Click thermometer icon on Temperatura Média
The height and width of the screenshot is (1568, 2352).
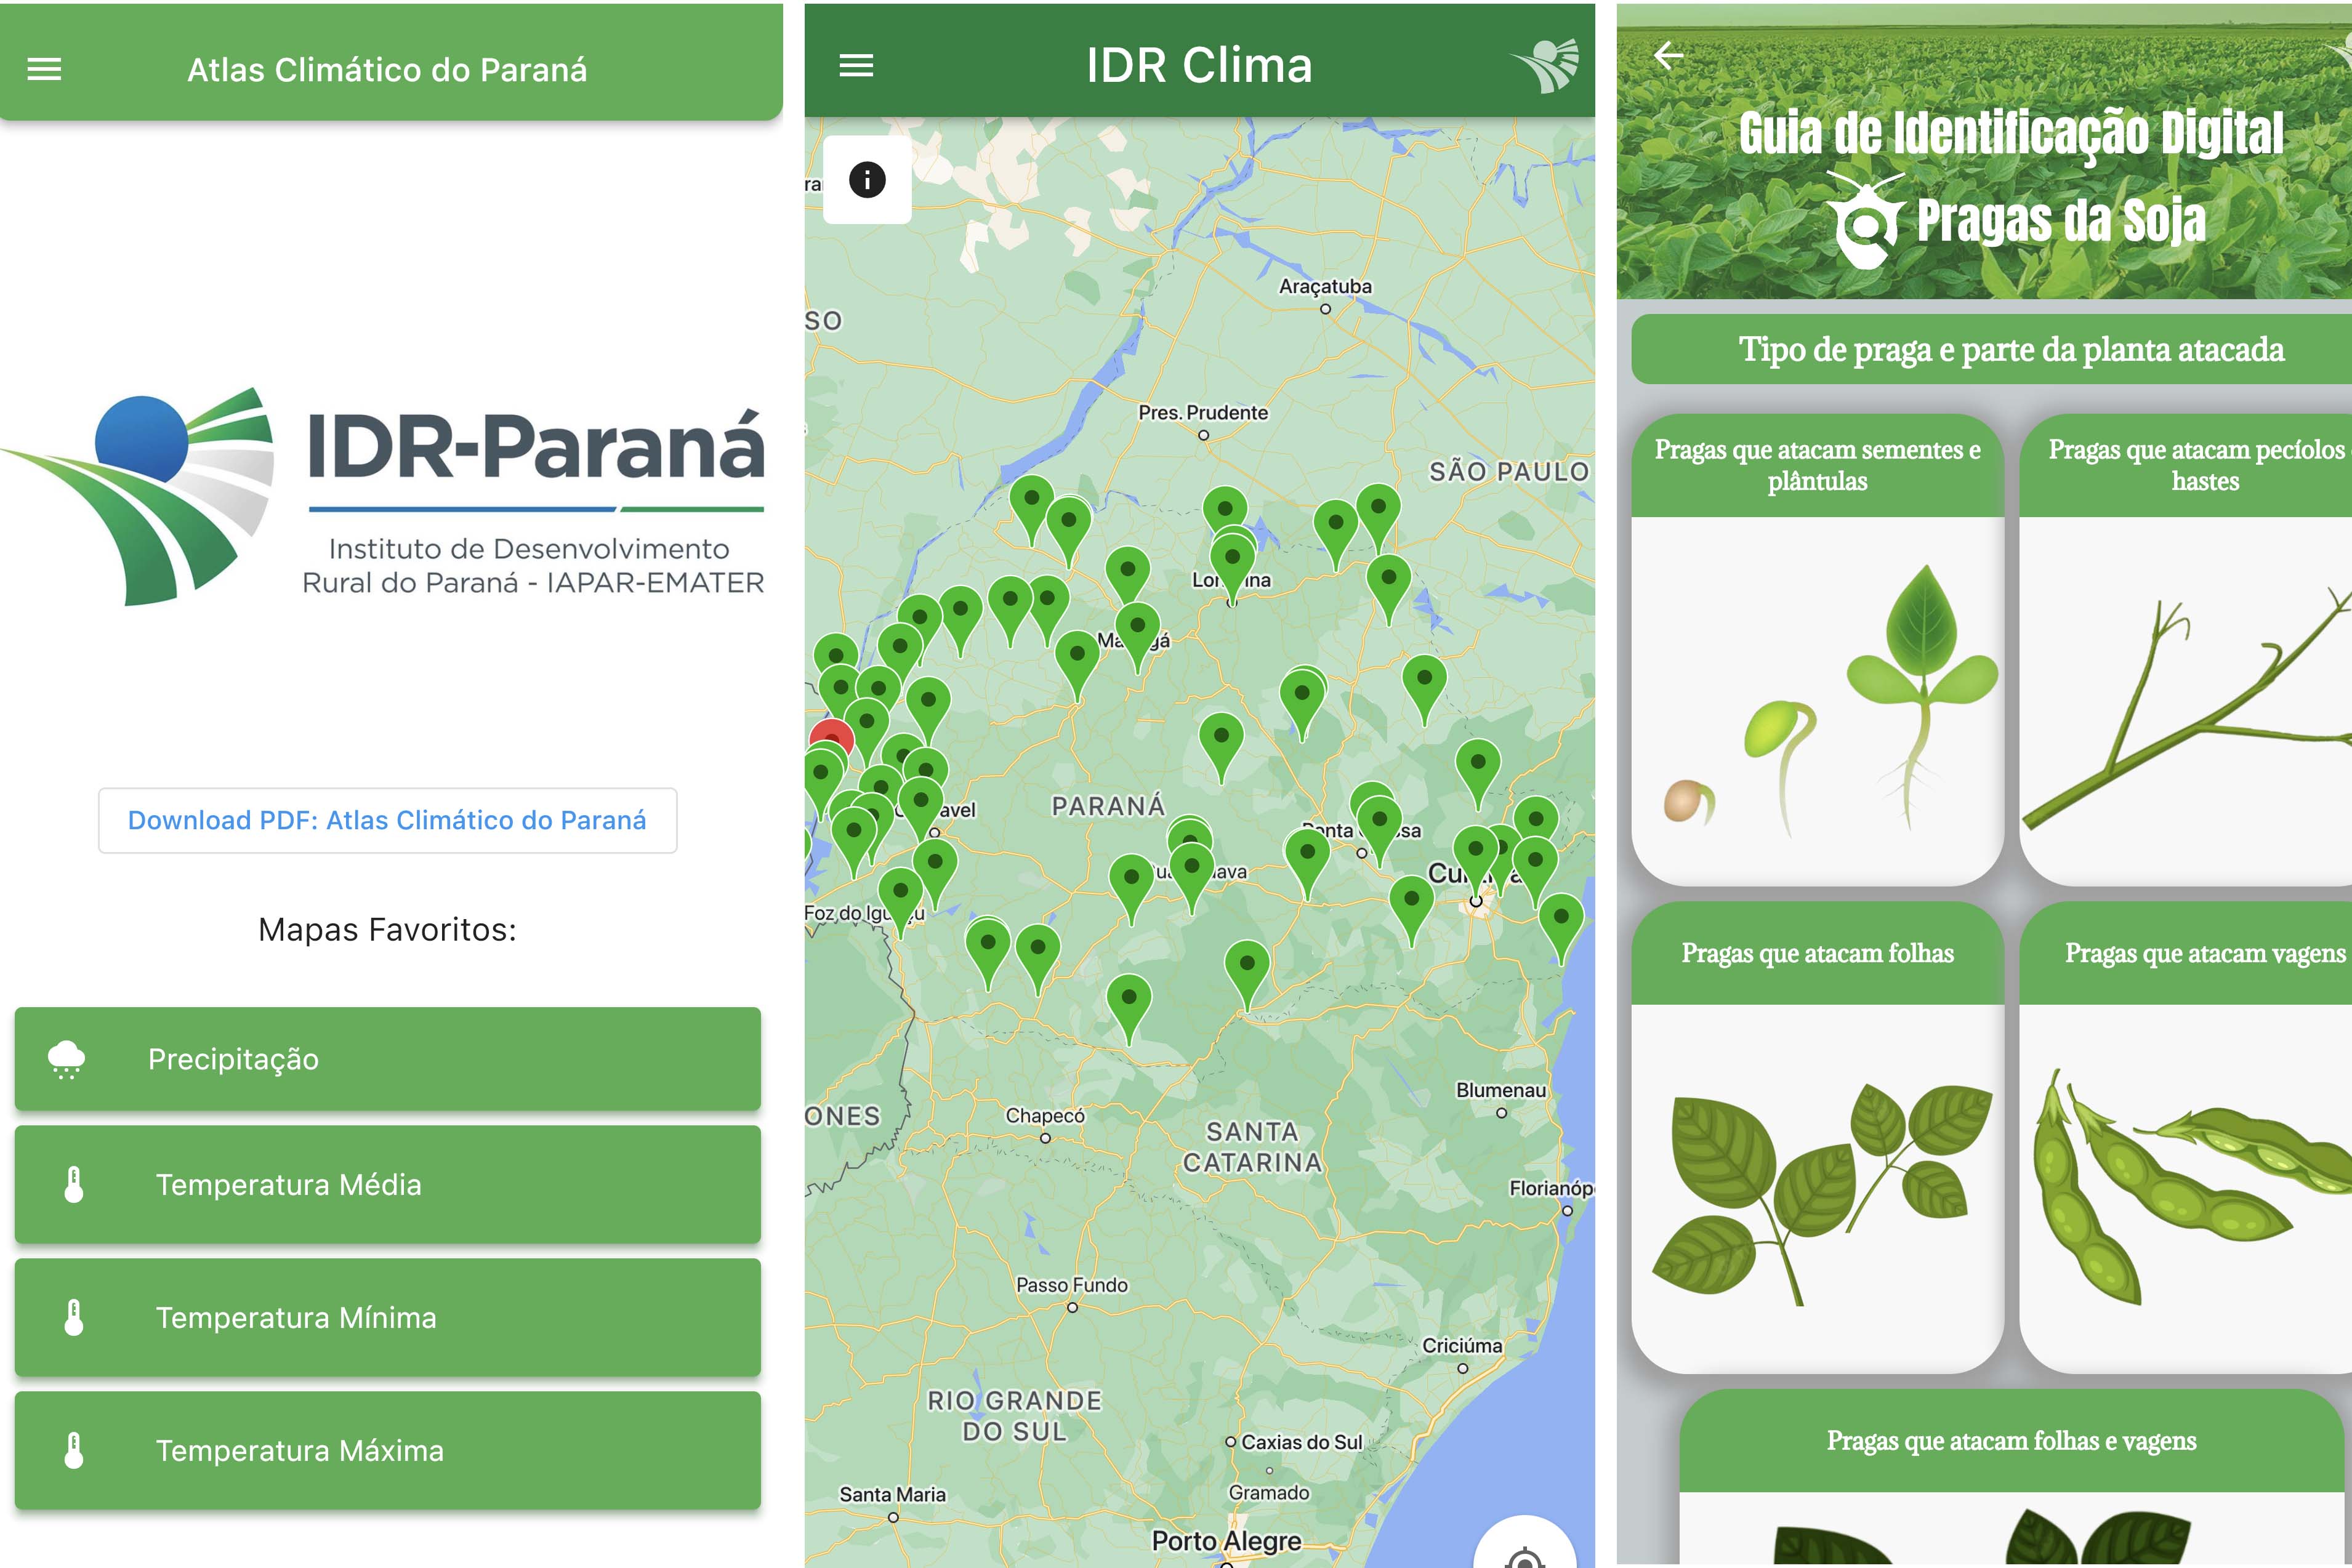(x=74, y=1184)
